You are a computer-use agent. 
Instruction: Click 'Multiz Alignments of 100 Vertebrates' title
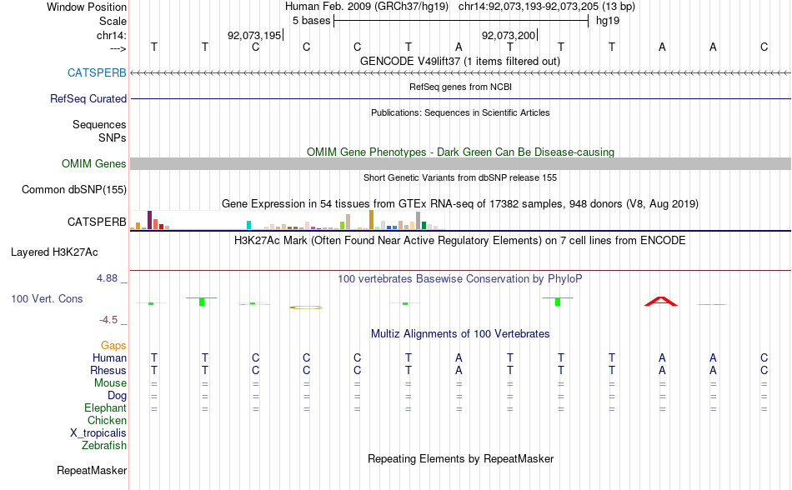pos(460,333)
